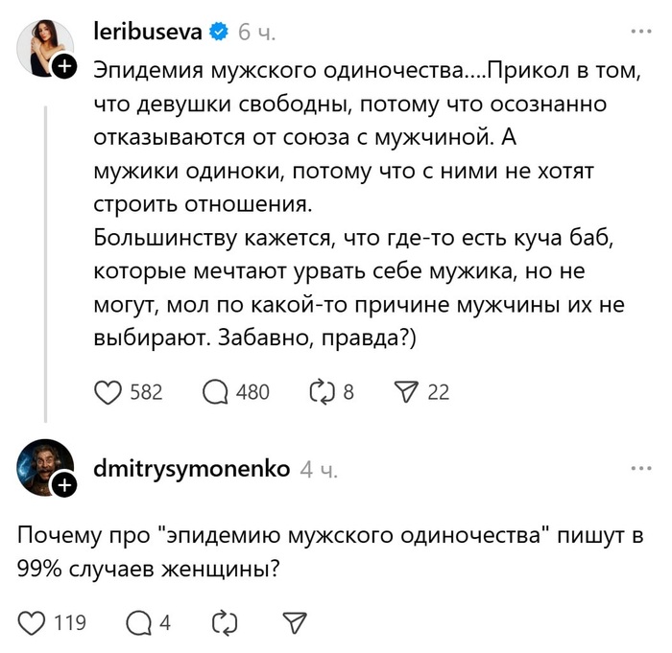Click the reply text about '99% случаев'
This screenshot has width=672, height=653.
pos(326,551)
